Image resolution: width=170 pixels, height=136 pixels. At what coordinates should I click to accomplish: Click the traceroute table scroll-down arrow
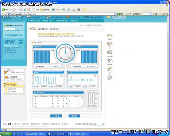(82, 106)
